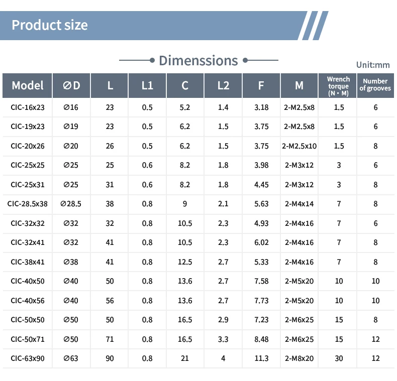Click the 'Wrench torque (N·M)' header
397x381 pixels.
pyautogui.click(x=338, y=86)
